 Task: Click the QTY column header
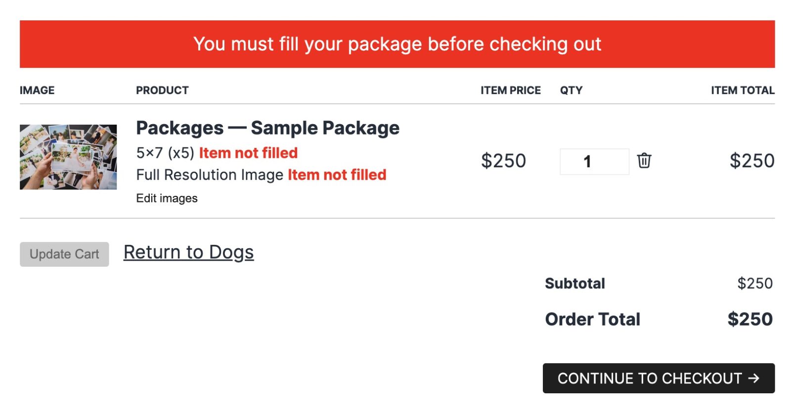pyautogui.click(x=571, y=91)
